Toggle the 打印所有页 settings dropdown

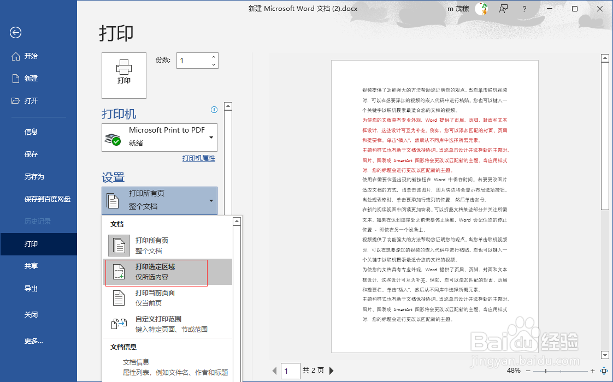(x=160, y=200)
